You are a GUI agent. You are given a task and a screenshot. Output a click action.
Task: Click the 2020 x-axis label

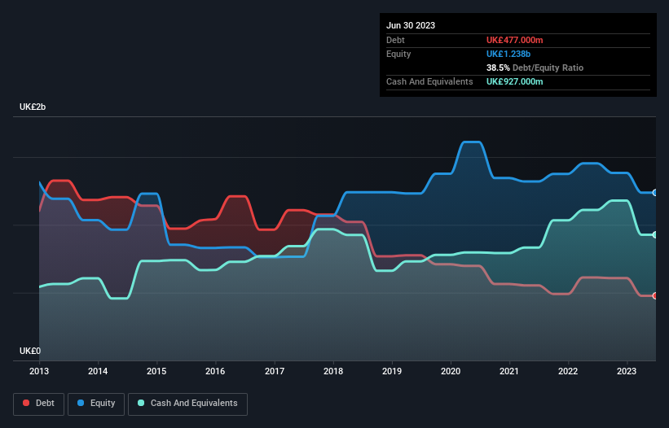451,371
